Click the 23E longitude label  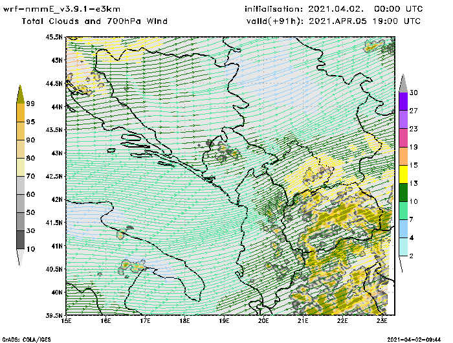(382, 321)
